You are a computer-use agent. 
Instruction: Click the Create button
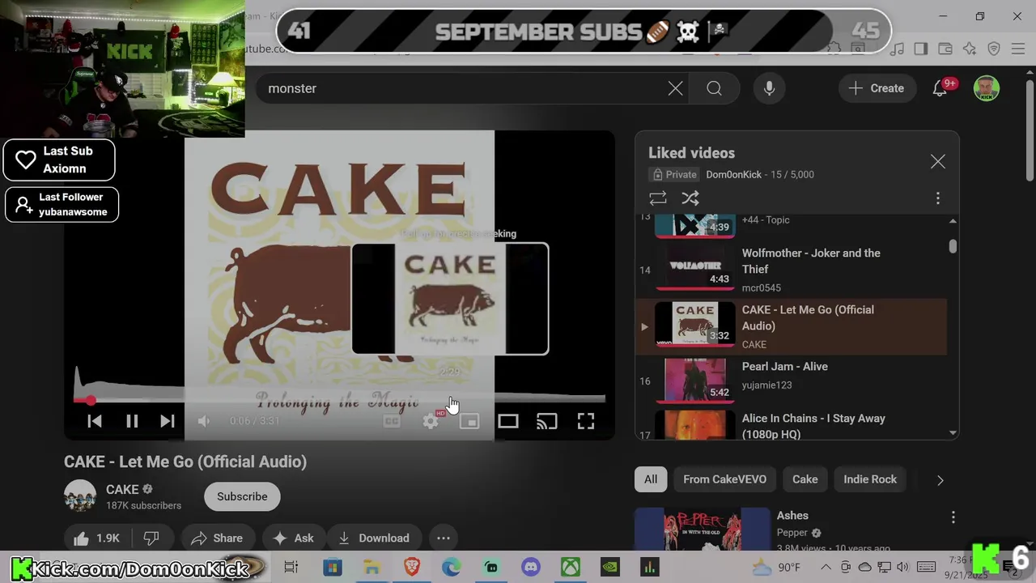(x=877, y=88)
